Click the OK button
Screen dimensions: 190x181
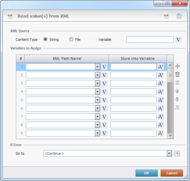pos(147,173)
